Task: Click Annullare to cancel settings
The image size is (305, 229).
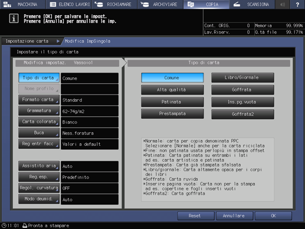Action: (234, 216)
